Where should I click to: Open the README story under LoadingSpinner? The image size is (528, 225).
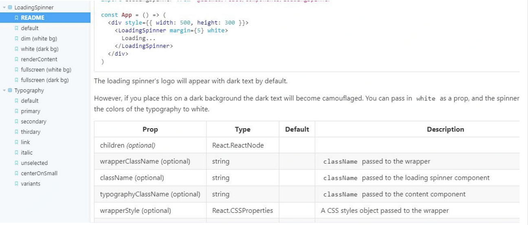coord(45,17)
